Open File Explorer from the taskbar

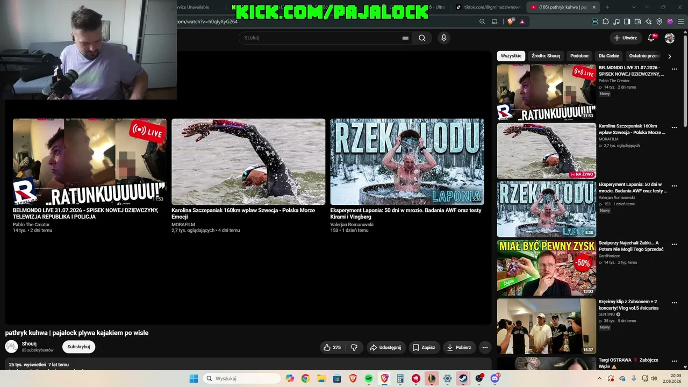coord(321,378)
